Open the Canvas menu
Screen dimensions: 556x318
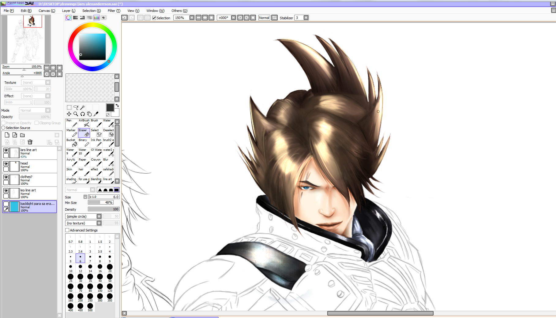(47, 11)
